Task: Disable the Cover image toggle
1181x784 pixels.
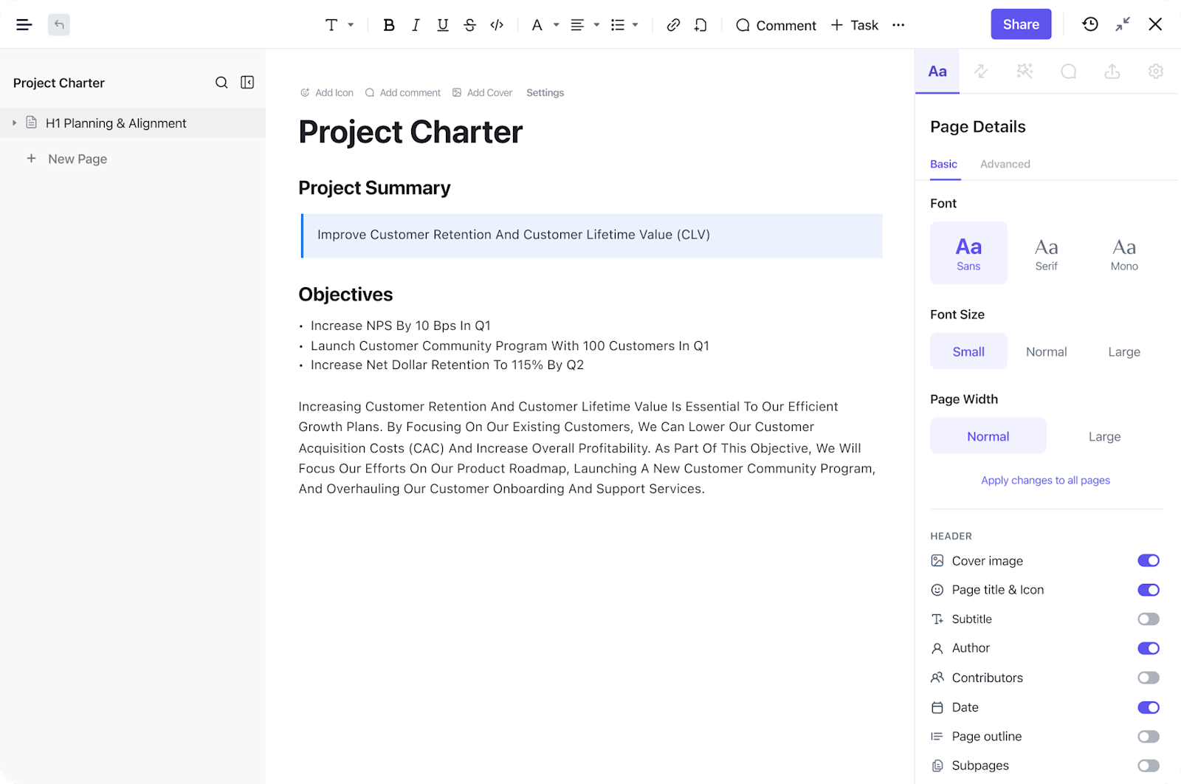Action: click(x=1147, y=560)
